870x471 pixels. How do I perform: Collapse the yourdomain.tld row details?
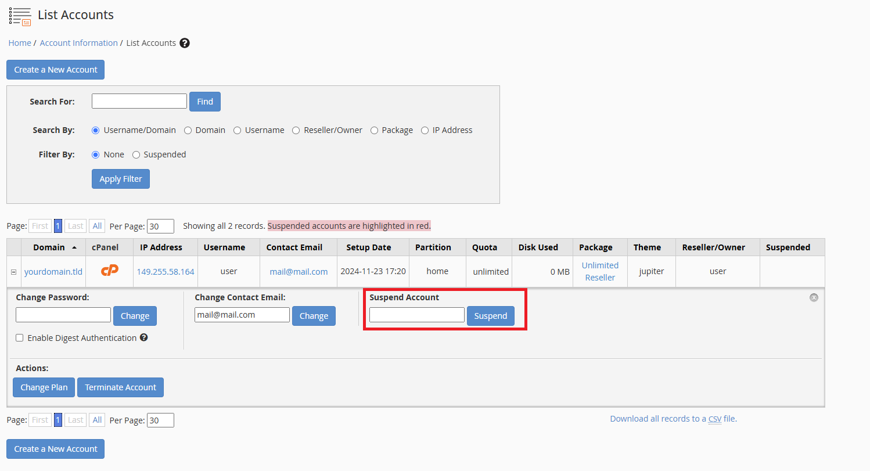click(14, 272)
